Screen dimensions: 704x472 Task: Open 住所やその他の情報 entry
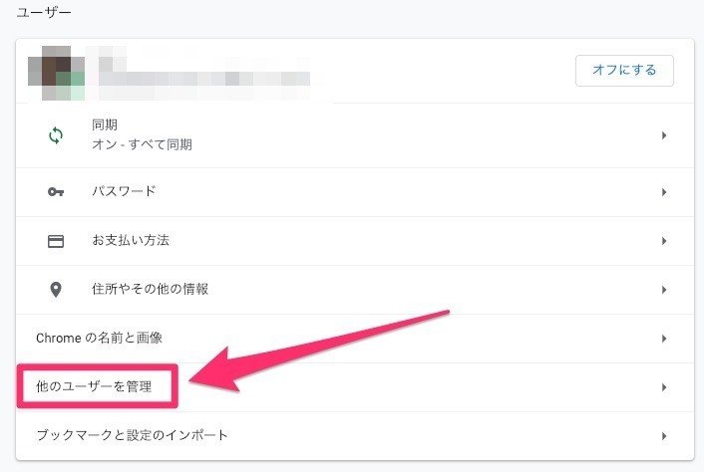pyautogui.click(x=150, y=290)
